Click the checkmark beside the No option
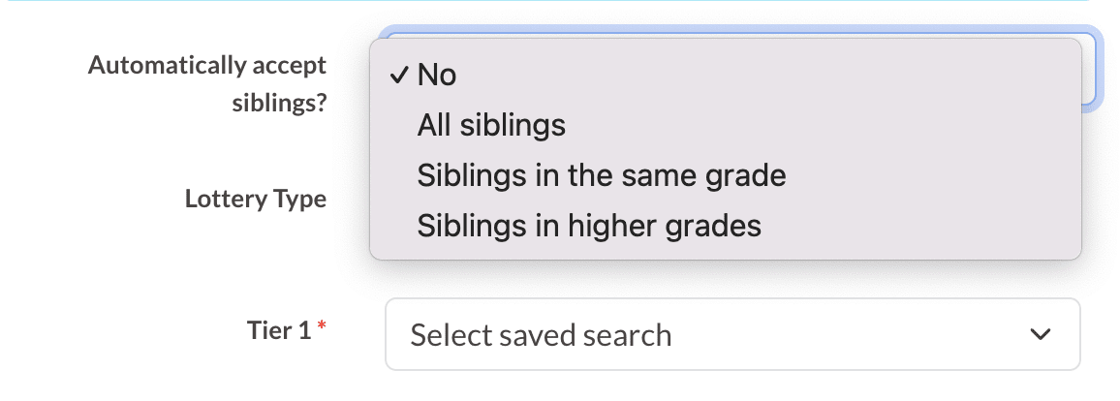 point(398,76)
